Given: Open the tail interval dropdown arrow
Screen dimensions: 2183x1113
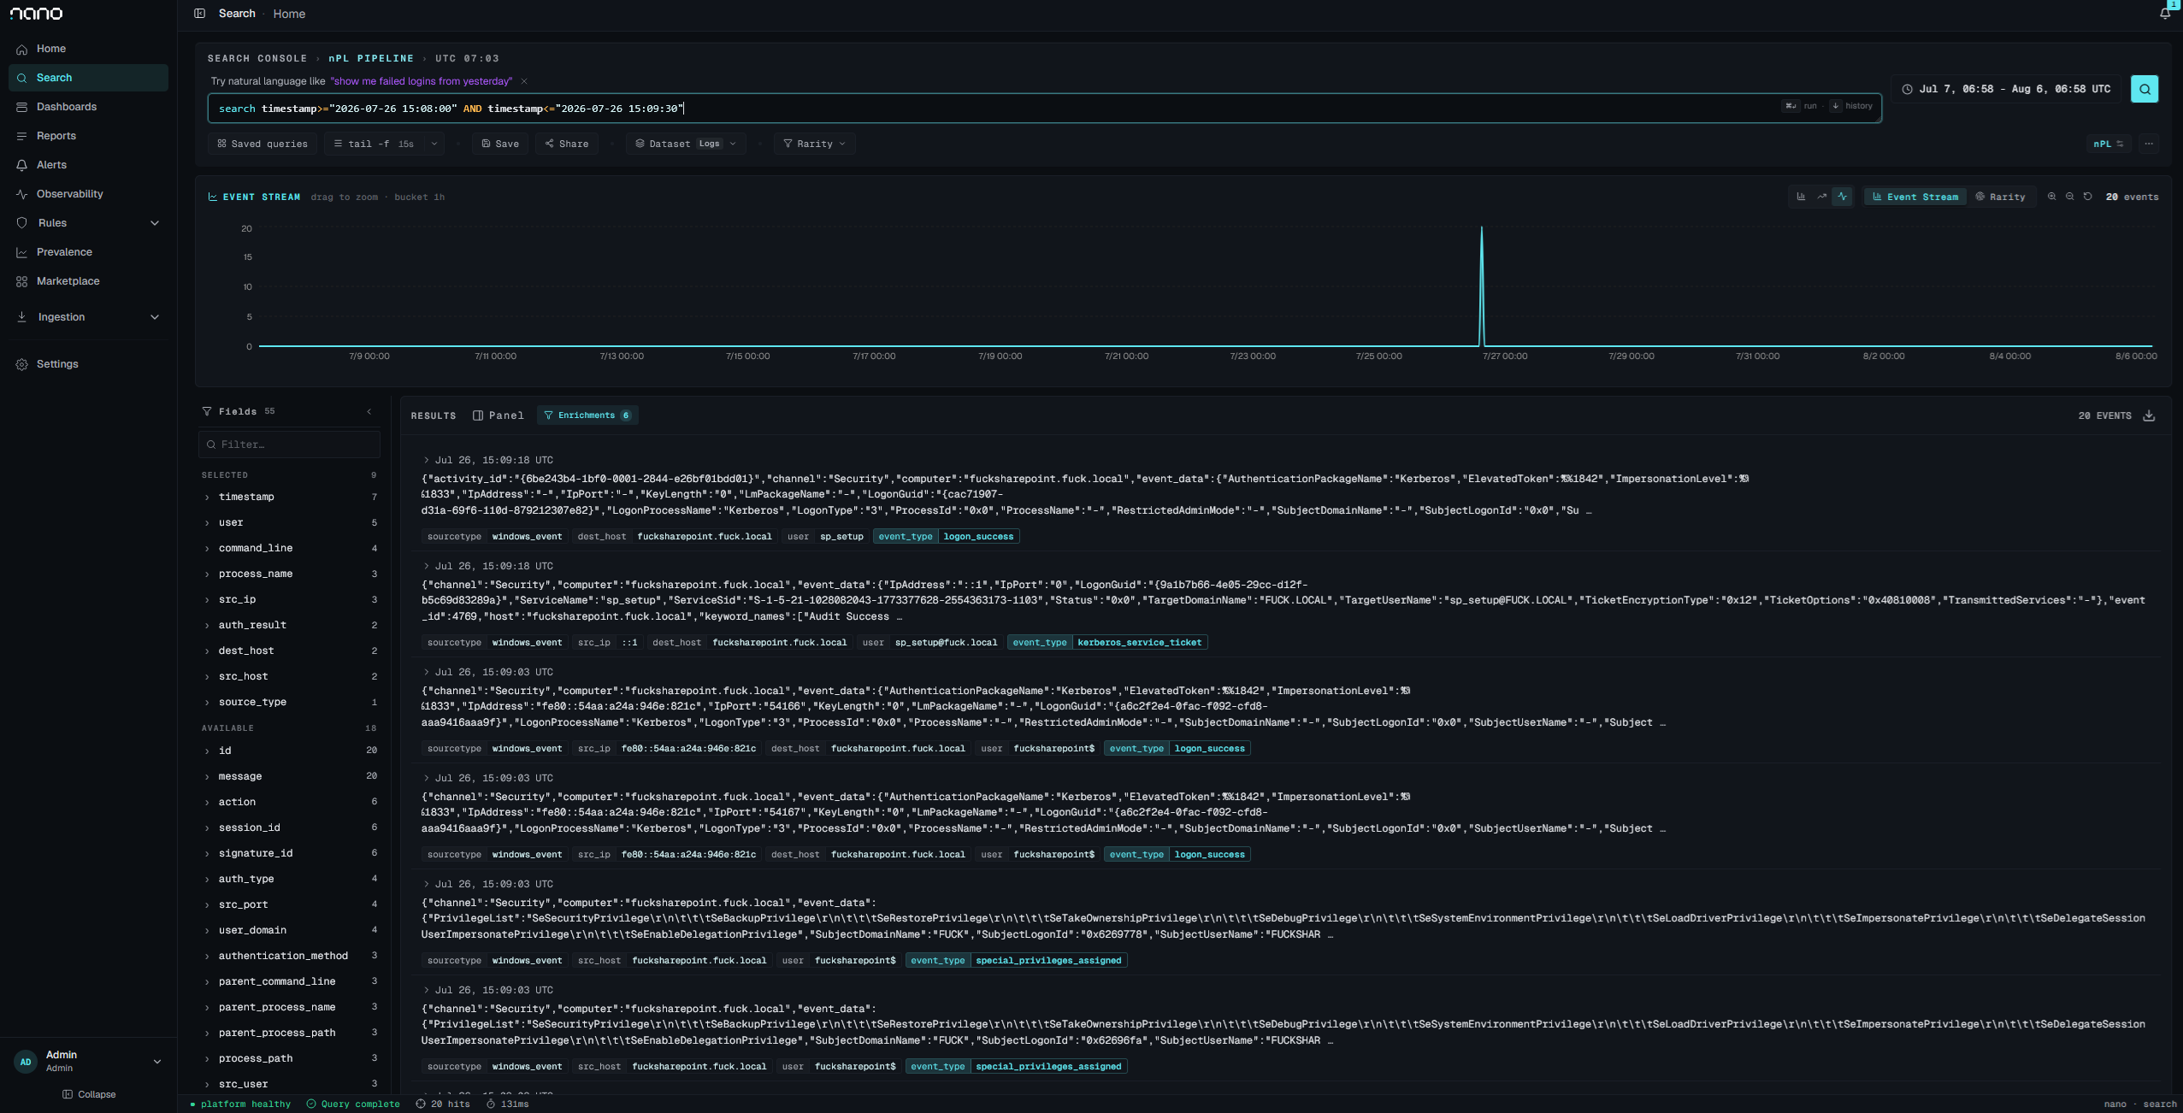Looking at the screenshot, I should (x=434, y=144).
